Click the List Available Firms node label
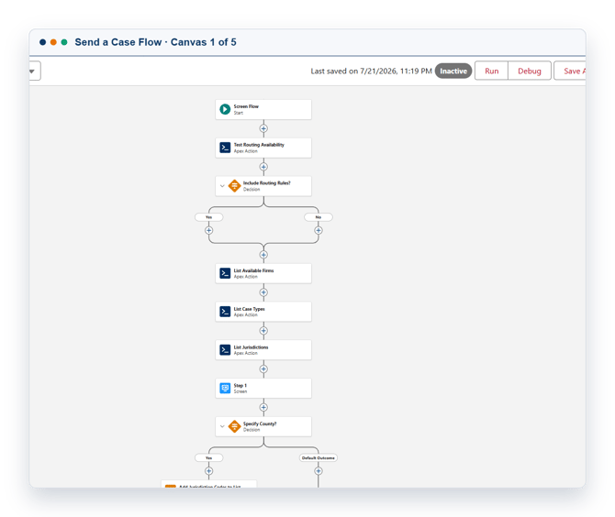 click(253, 270)
